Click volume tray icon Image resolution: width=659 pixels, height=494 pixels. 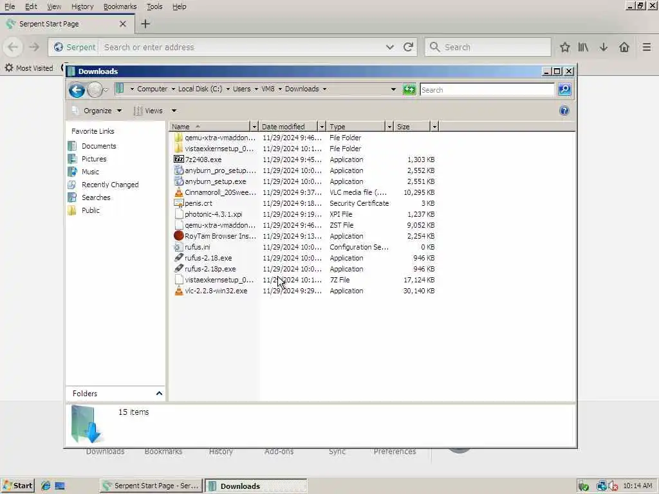coord(613,486)
